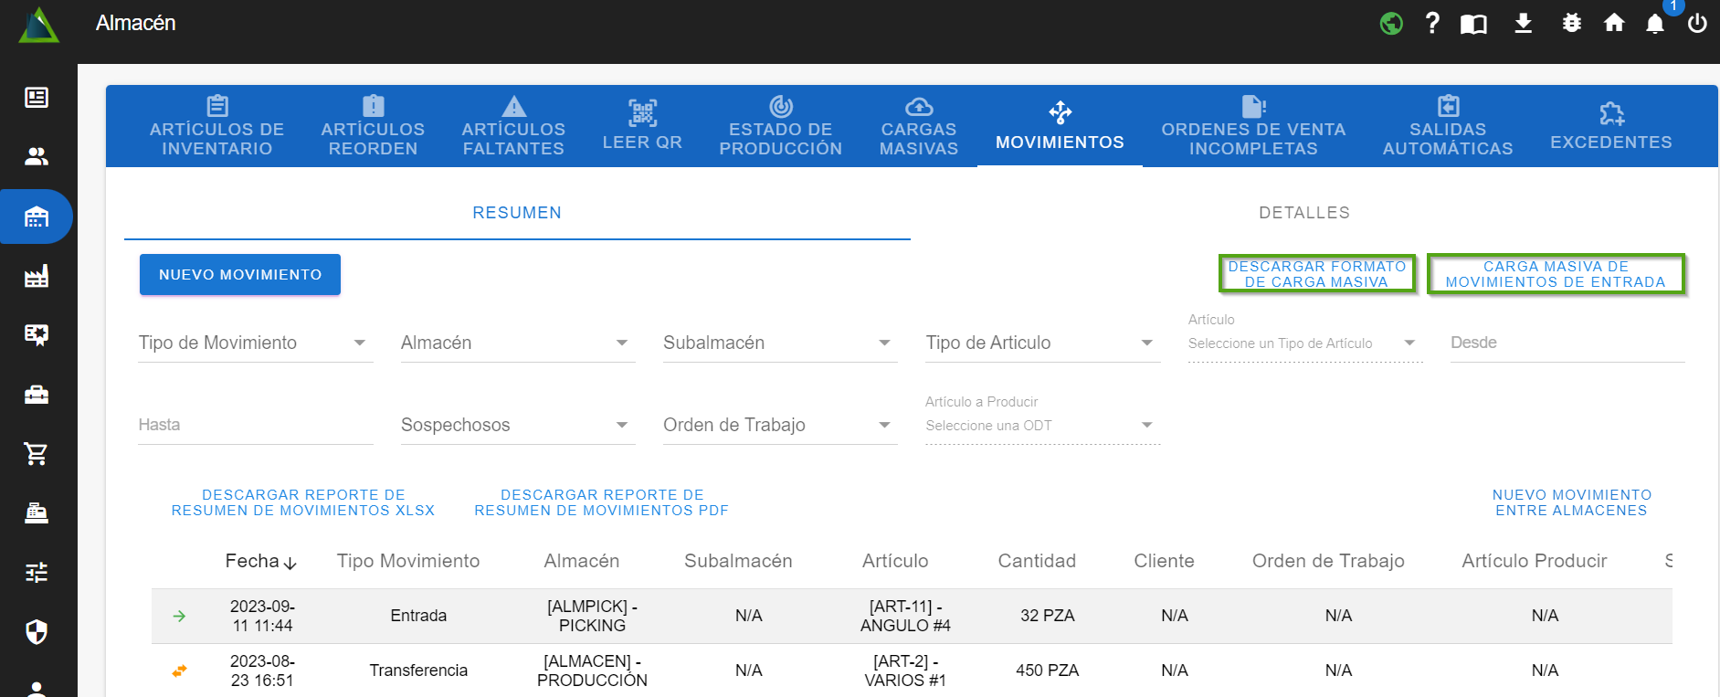Screen dimensions: 1720x697
Task: Click the Nuevo Movimiento button
Action: click(239, 275)
